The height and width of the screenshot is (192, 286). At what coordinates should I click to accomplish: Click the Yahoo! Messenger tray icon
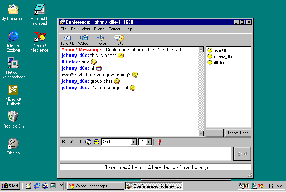261,186
